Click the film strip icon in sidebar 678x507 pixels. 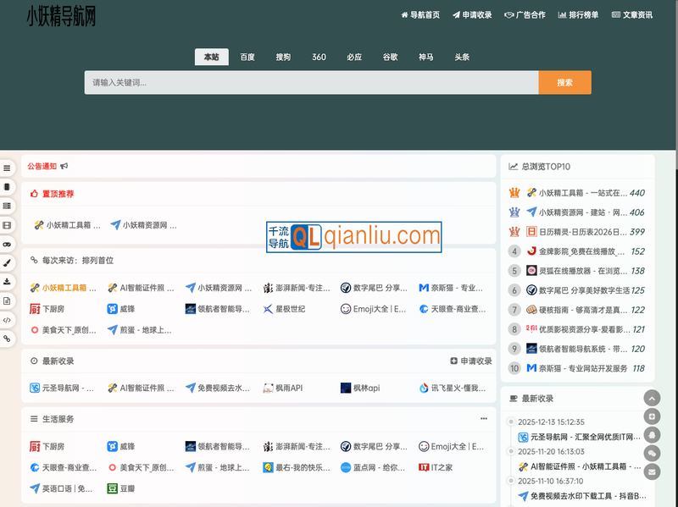[7, 226]
